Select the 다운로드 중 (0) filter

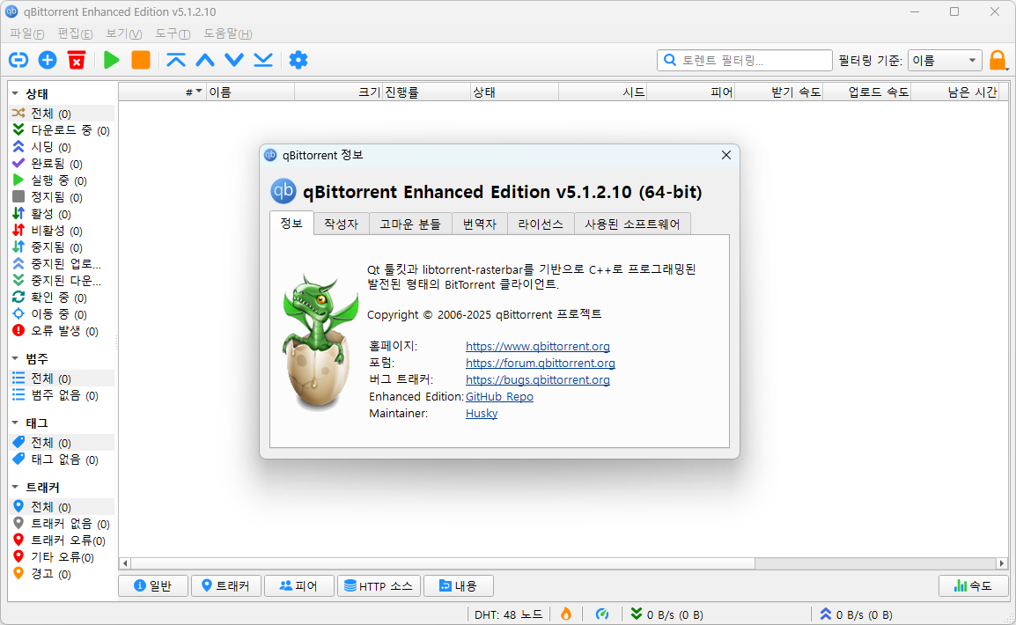click(x=62, y=130)
